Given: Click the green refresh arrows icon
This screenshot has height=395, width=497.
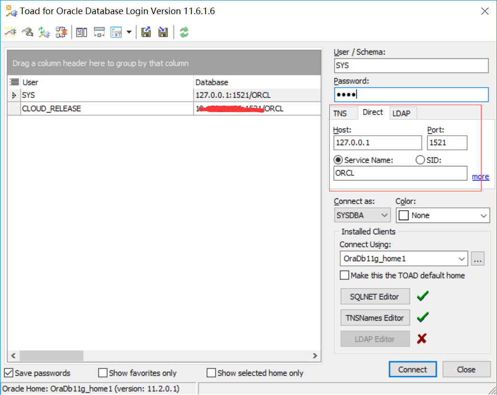Looking at the screenshot, I should point(184,32).
